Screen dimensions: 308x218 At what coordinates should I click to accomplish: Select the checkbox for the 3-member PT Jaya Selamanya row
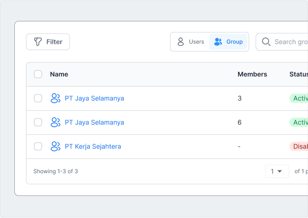(38, 99)
